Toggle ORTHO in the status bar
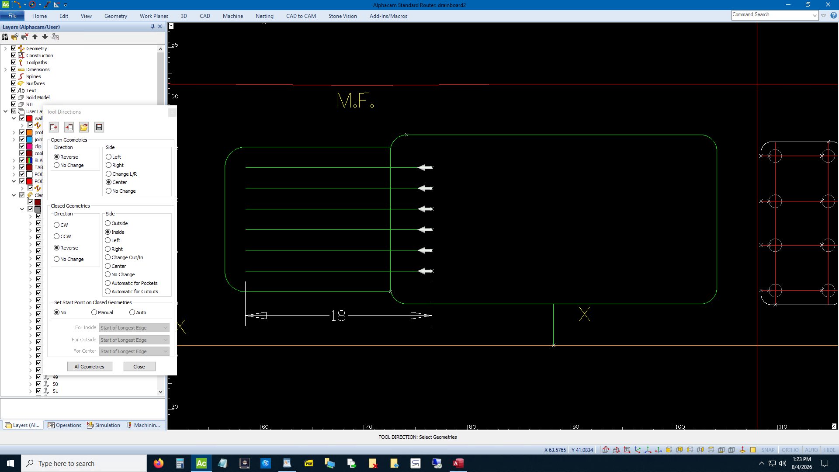The image size is (839, 472). [790, 450]
